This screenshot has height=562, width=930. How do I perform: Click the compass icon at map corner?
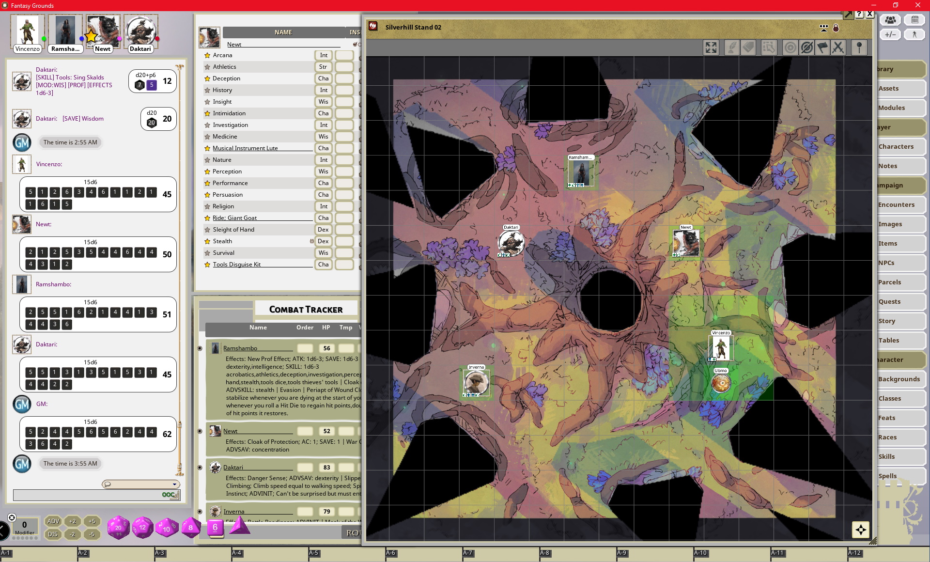861,530
